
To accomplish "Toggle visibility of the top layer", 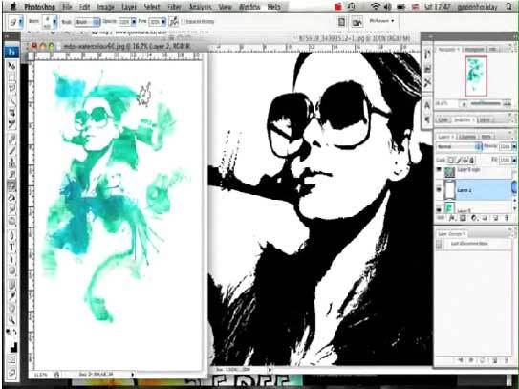I will tap(439, 170).
